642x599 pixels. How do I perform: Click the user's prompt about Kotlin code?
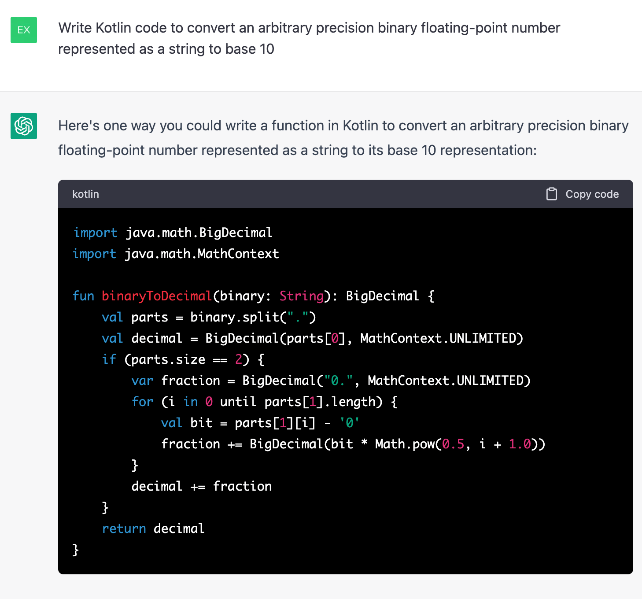click(x=309, y=38)
